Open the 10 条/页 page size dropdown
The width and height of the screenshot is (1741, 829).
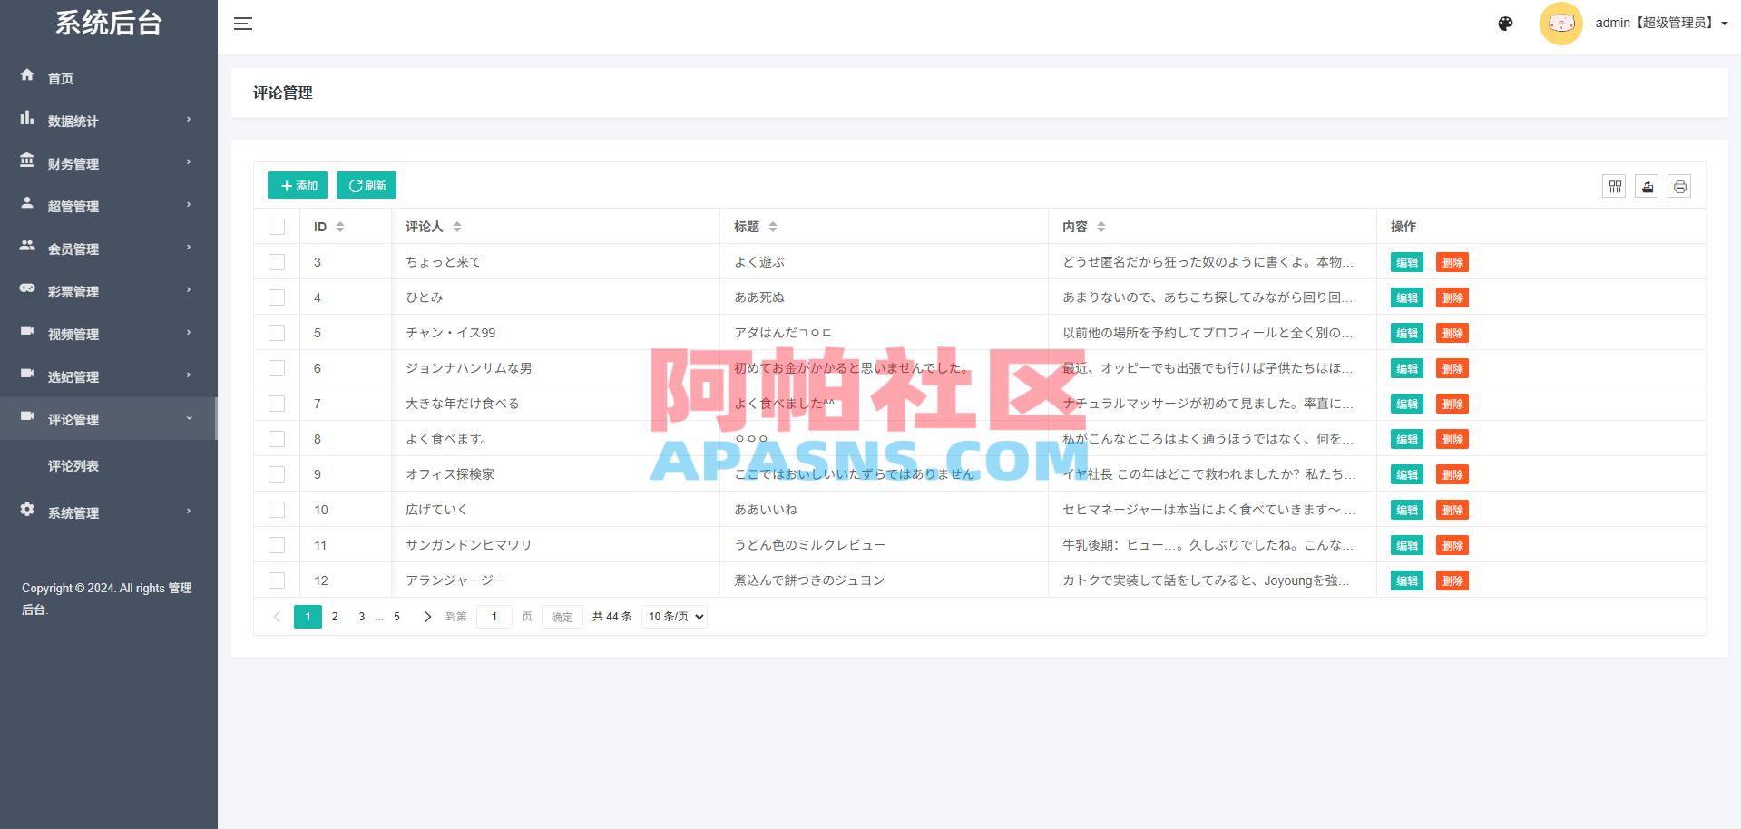pyautogui.click(x=674, y=617)
